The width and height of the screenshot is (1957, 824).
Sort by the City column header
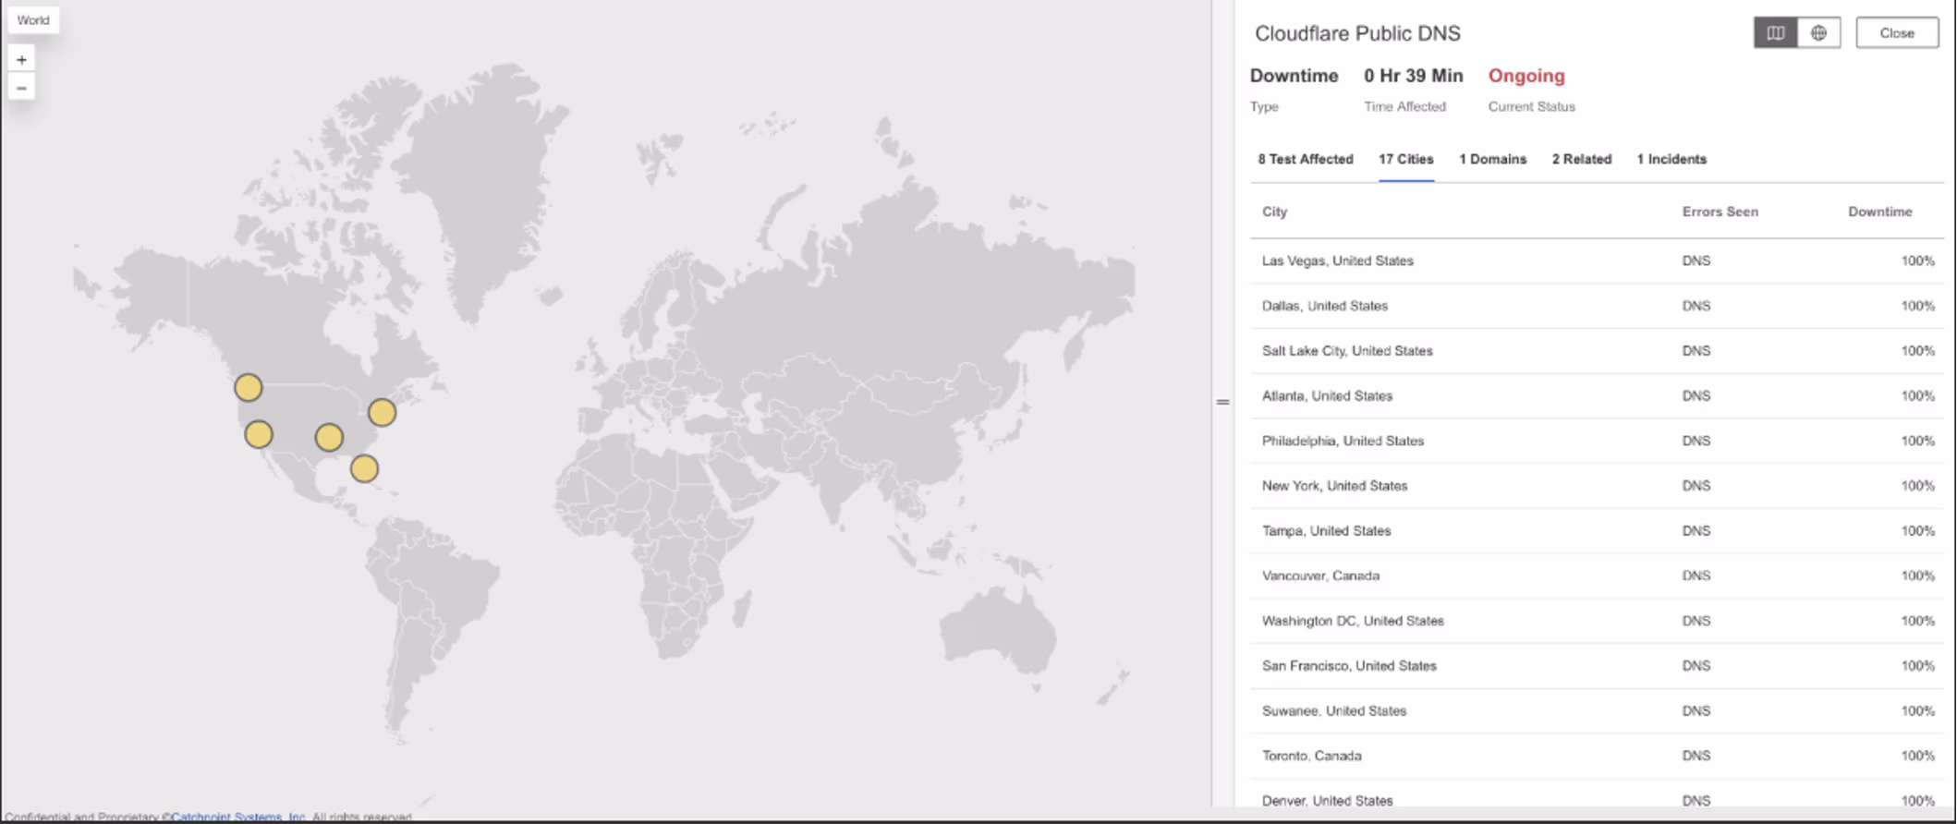coord(1274,212)
